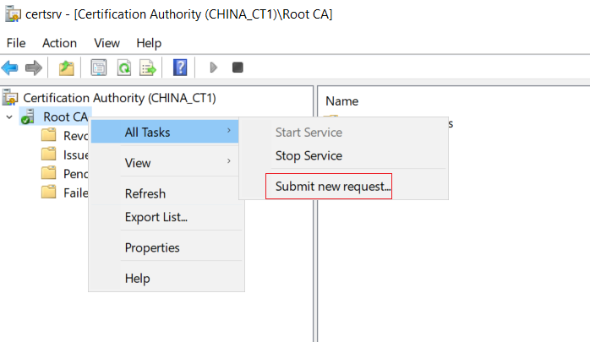This screenshot has height=342, width=590.
Task: Click the Up one level folder icon
Action: click(x=66, y=68)
